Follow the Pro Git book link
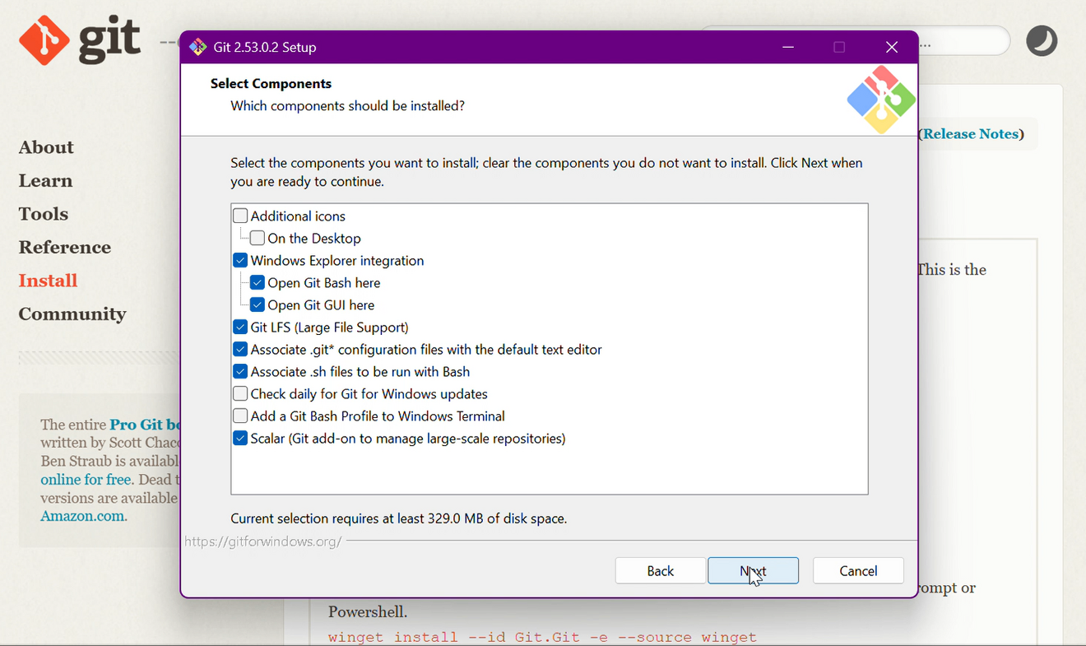1086x646 pixels. coord(146,425)
